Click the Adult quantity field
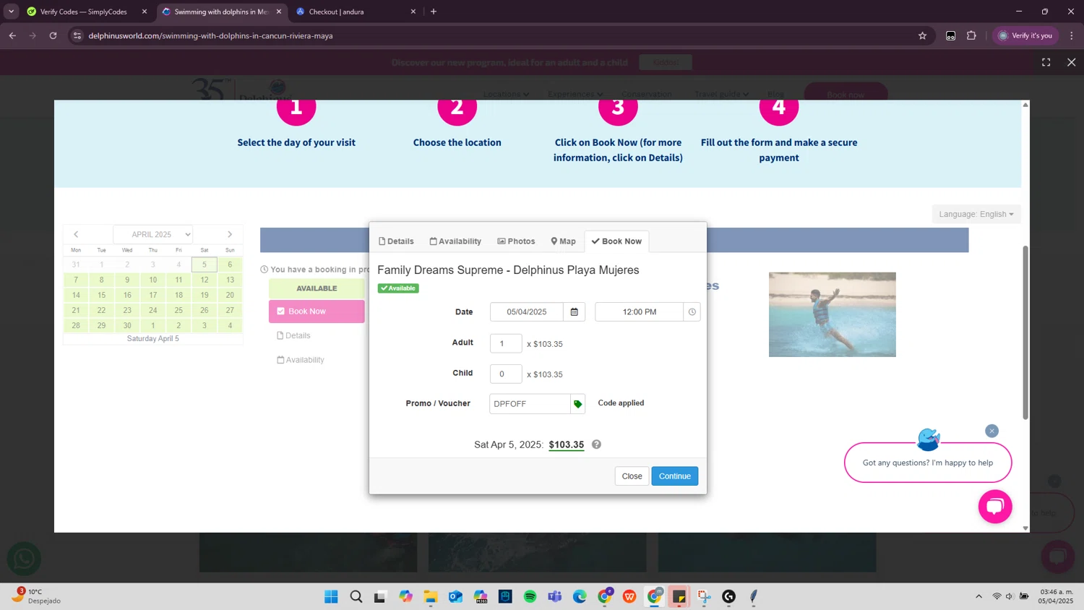This screenshot has width=1084, height=610. coord(506,343)
